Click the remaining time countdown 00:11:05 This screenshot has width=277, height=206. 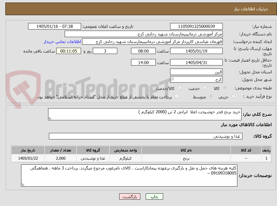(69, 51)
